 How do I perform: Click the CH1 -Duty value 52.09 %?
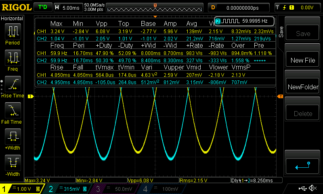coord(127,53)
